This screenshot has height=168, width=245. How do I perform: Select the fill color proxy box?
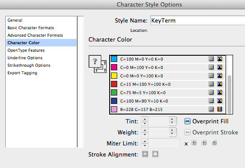(95, 61)
